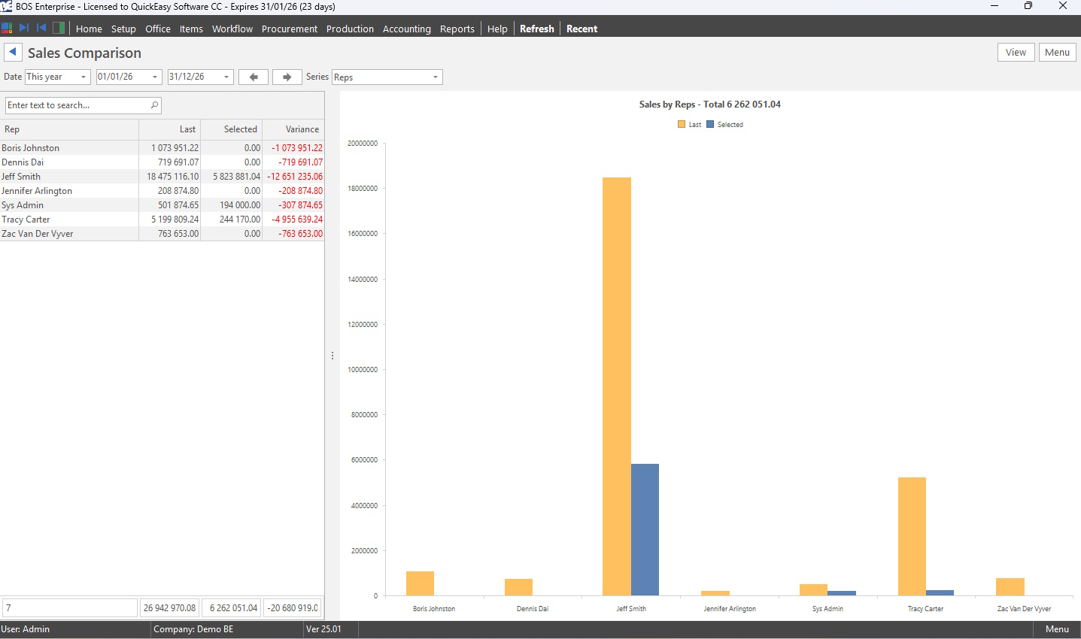
Task: Click the colored grid icon in toolbar
Action: pyautogui.click(x=7, y=28)
